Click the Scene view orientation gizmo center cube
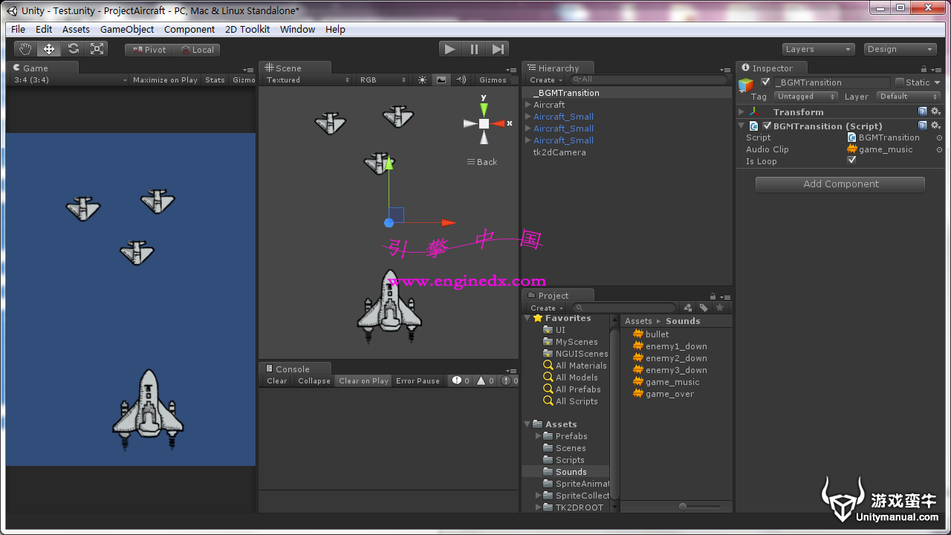 point(484,123)
